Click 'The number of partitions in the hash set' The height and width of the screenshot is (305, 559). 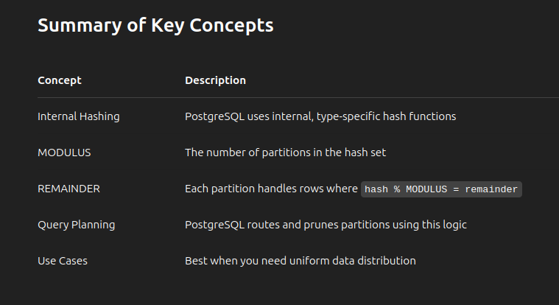pyautogui.click(x=285, y=152)
